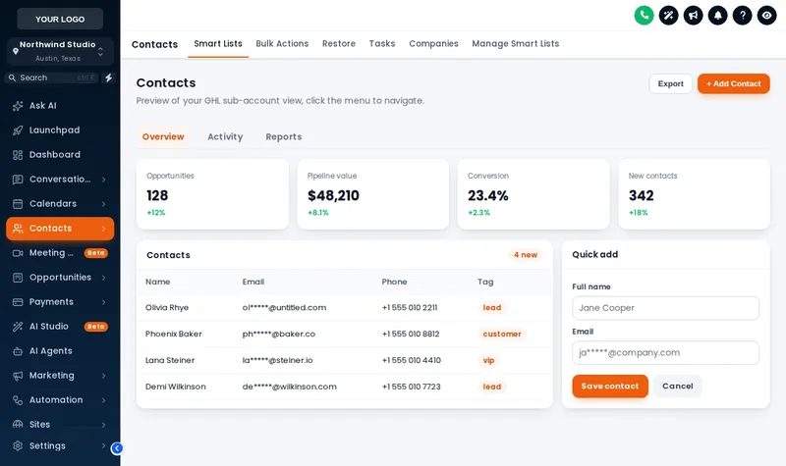Click the location pin icon beside Northwind Studio
786x466 pixels.
[x=16, y=51]
